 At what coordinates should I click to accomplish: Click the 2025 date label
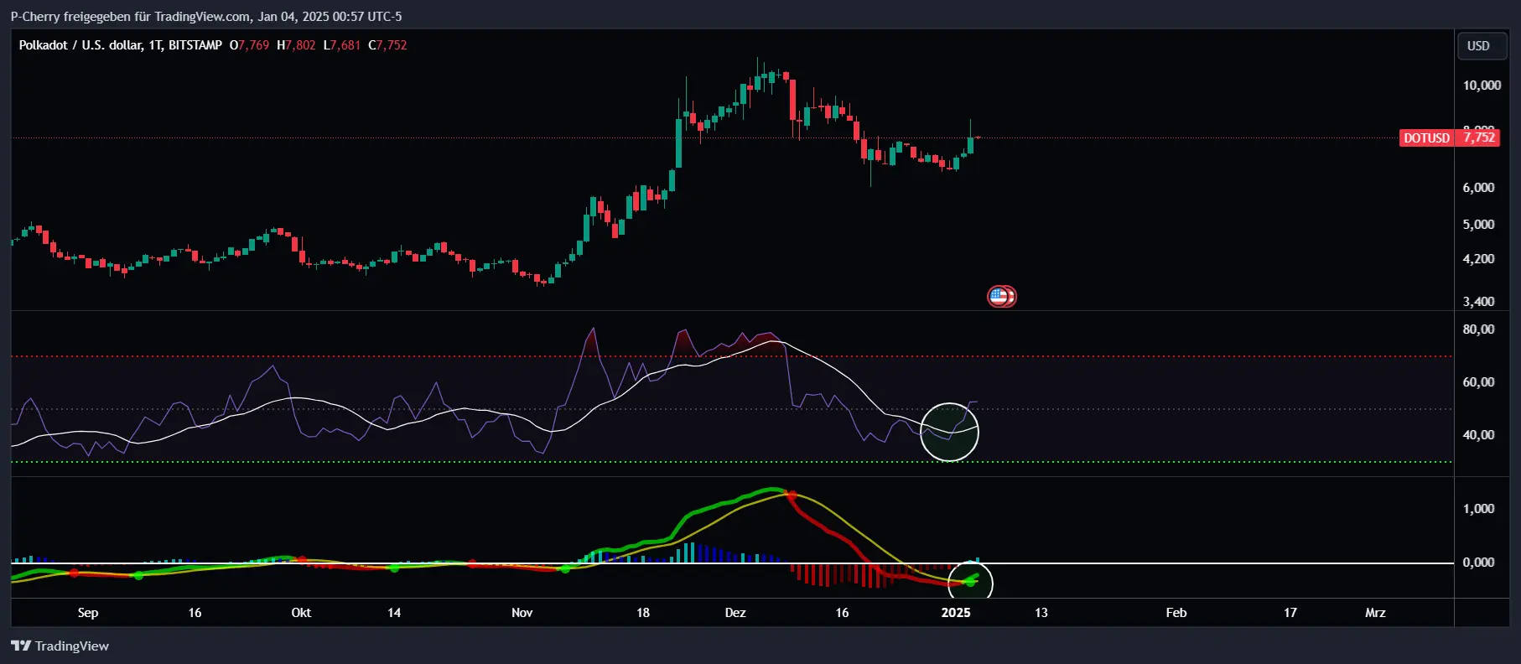click(956, 613)
